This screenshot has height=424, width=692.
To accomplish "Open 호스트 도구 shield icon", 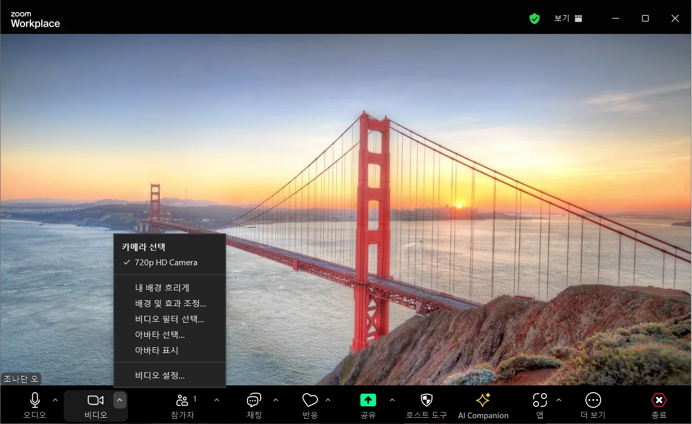I will pyautogui.click(x=427, y=401).
